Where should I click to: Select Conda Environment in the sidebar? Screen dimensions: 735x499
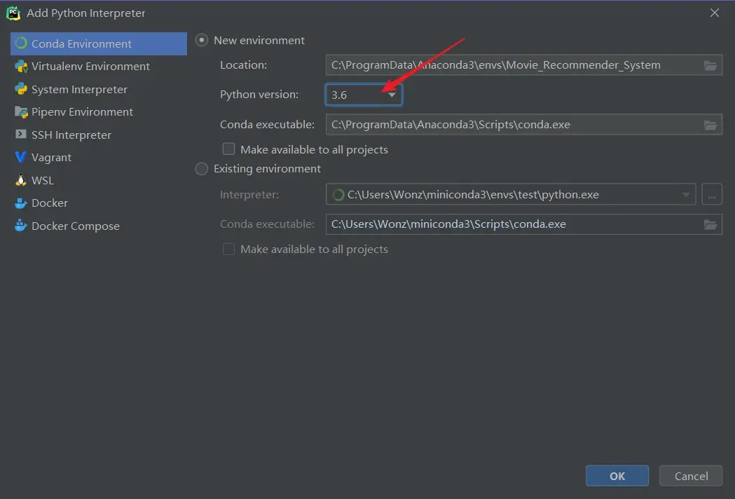click(x=98, y=43)
